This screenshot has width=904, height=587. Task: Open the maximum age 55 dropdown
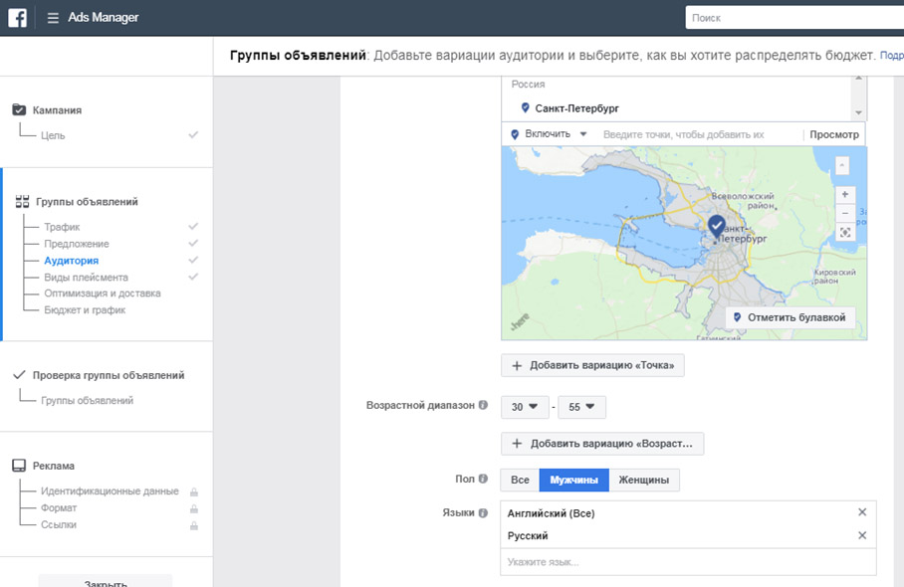click(581, 407)
